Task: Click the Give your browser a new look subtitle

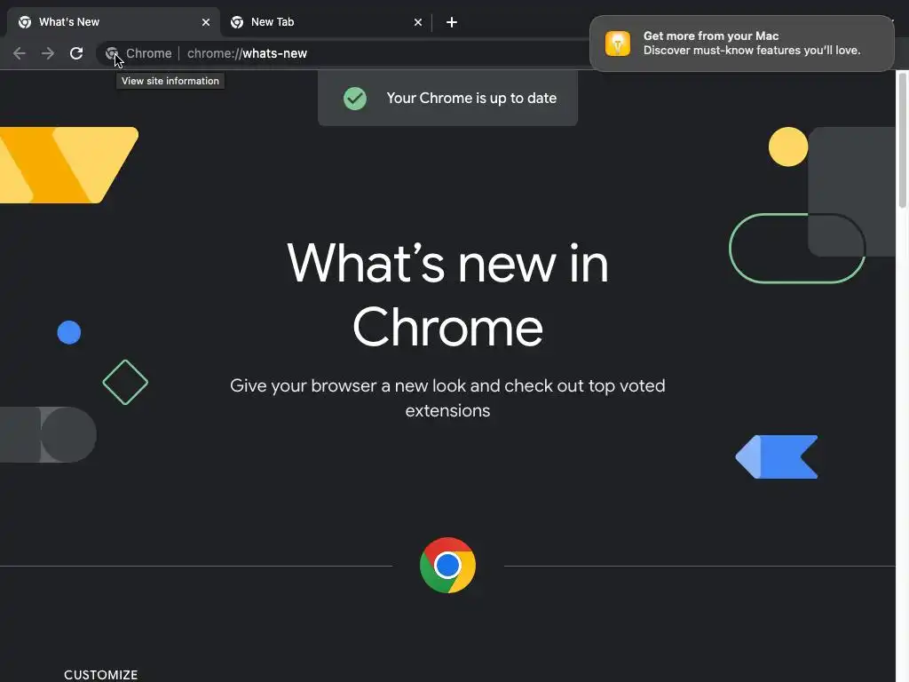Action: tap(447, 398)
